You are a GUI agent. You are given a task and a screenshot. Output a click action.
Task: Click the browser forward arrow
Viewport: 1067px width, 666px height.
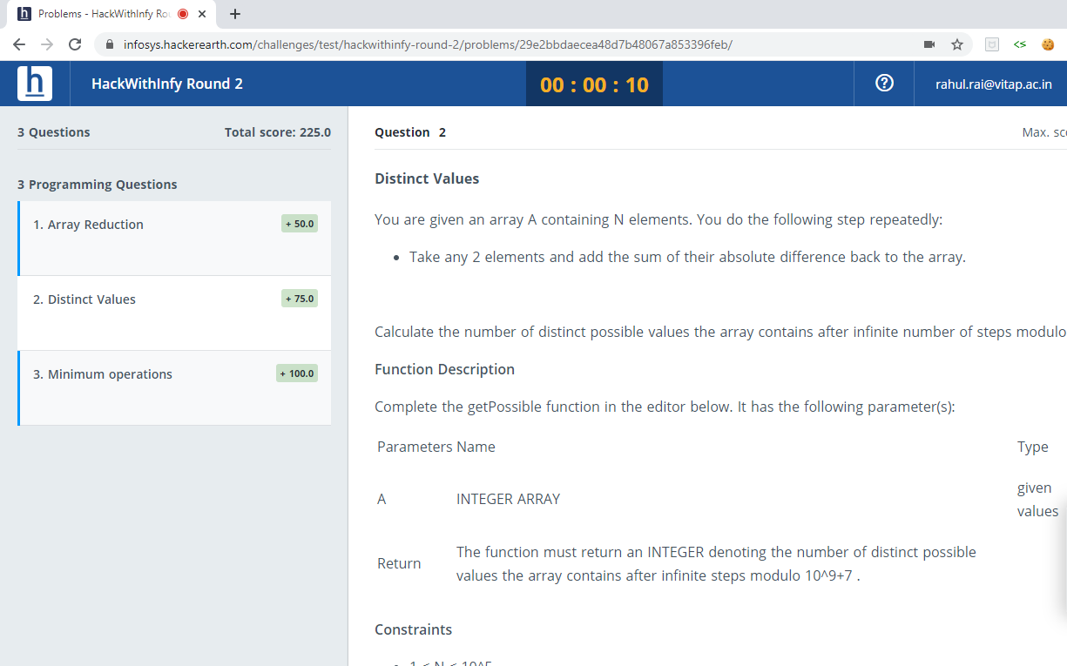coord(47,44)
